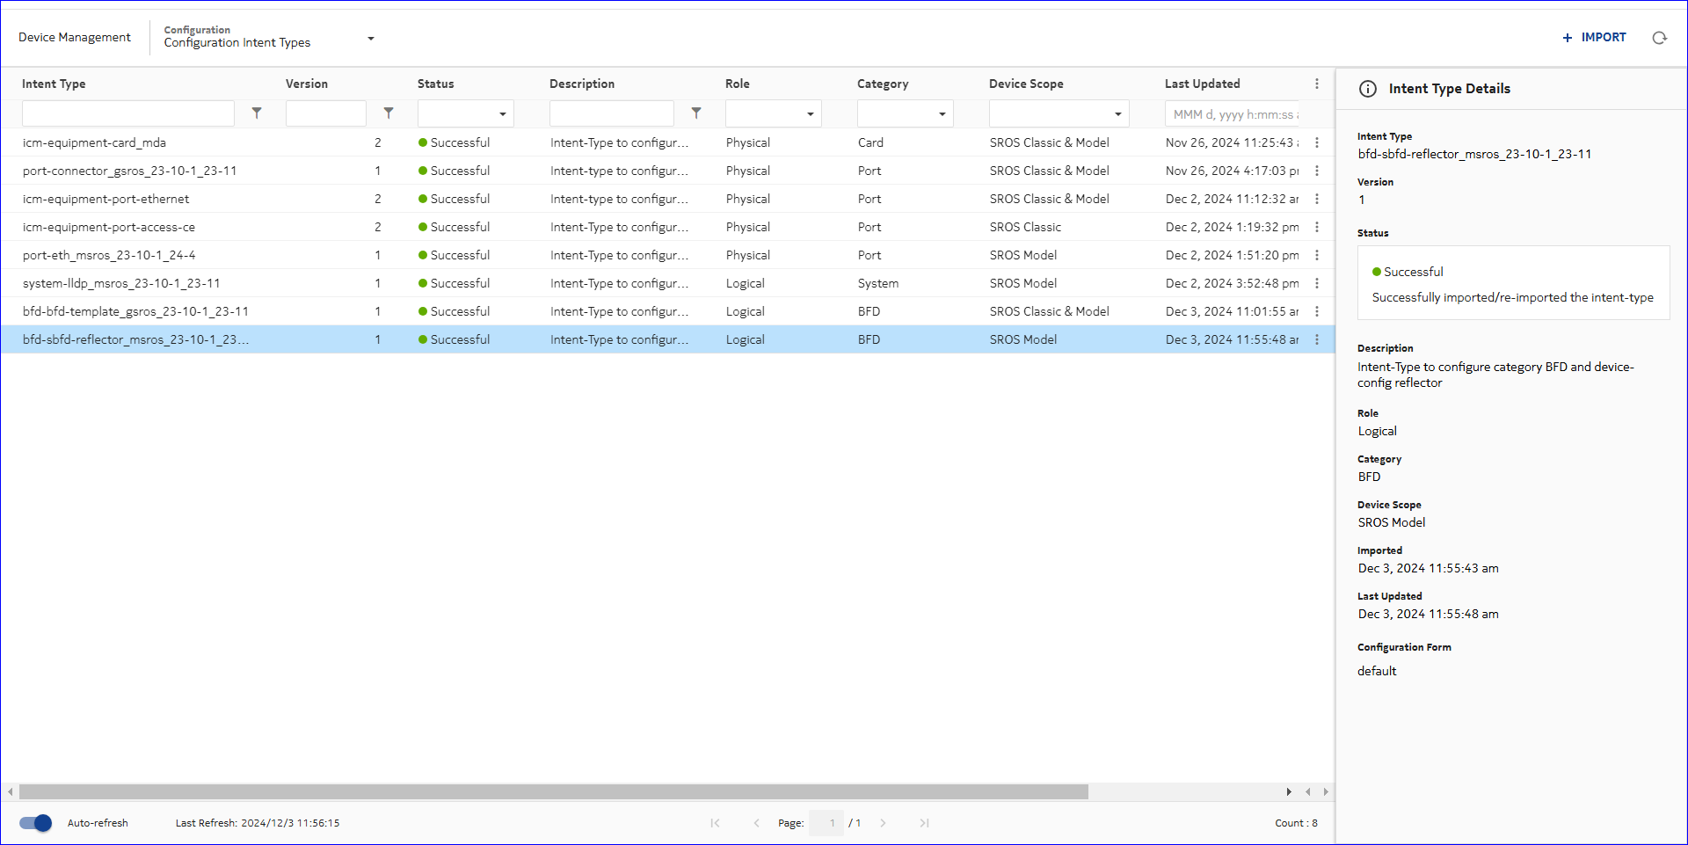Click the Intent Type filter text field
Image resolution: width=1688 pixels, height=845 pixels.
point(128,113)
